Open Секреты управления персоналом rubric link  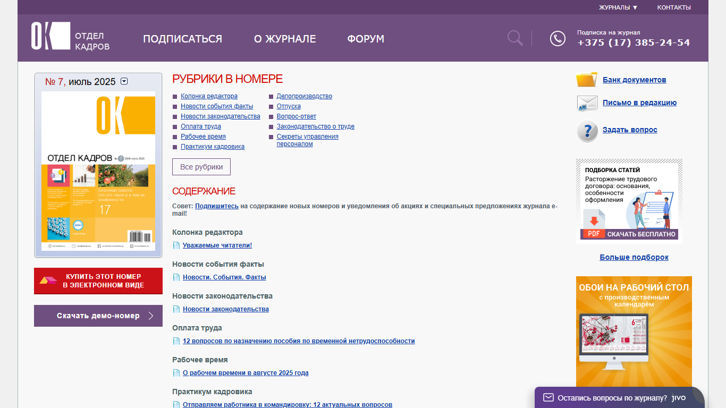(308, 140)
